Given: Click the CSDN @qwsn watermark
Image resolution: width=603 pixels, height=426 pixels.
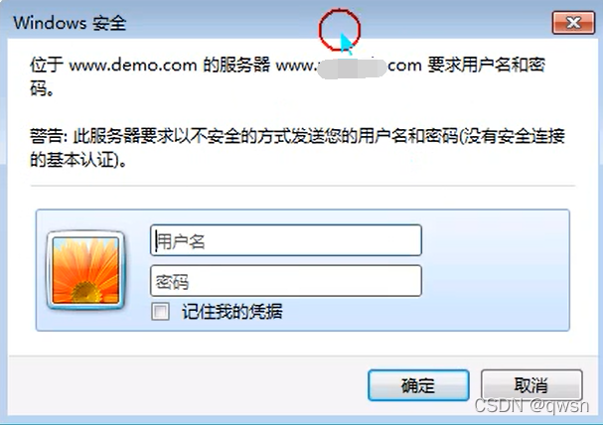Looking at the screenshot, I should [531, 405].
